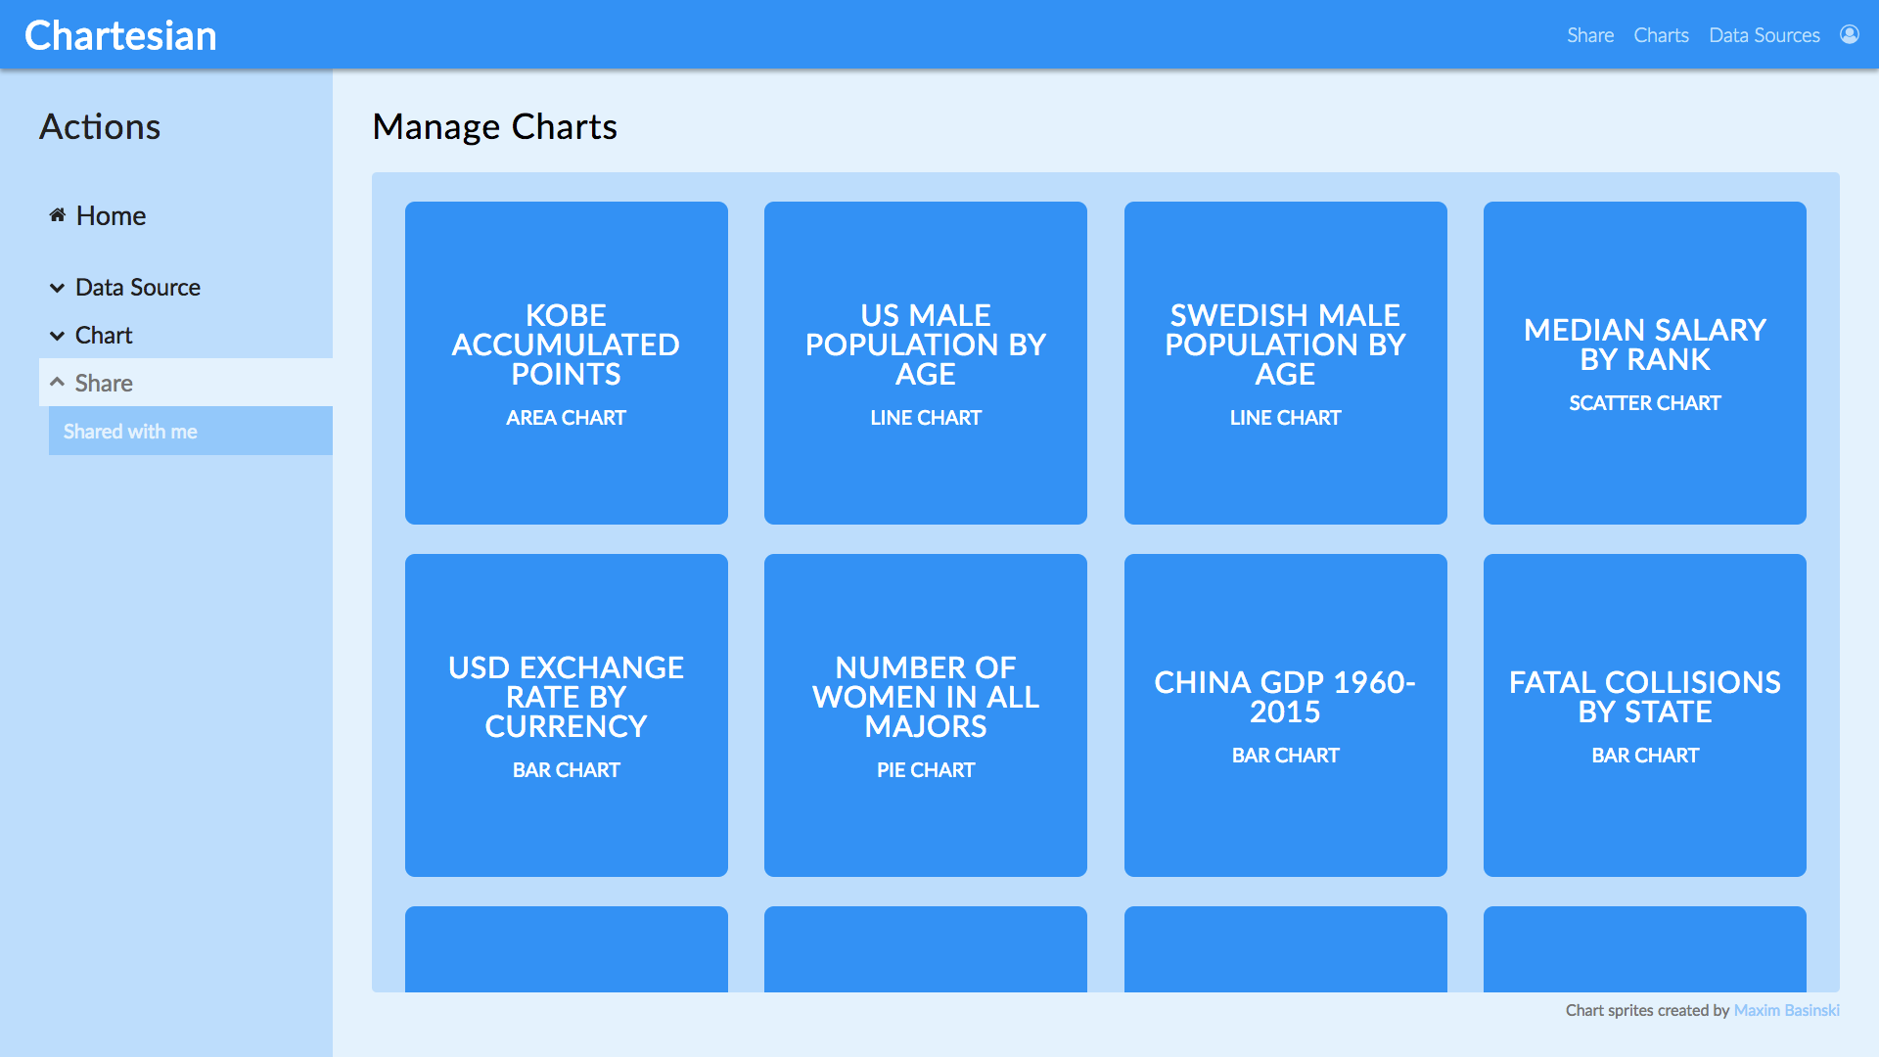The image size is (1879, 1057).
Task: Click the home icon in sidebar
Action: pos(58,215)
